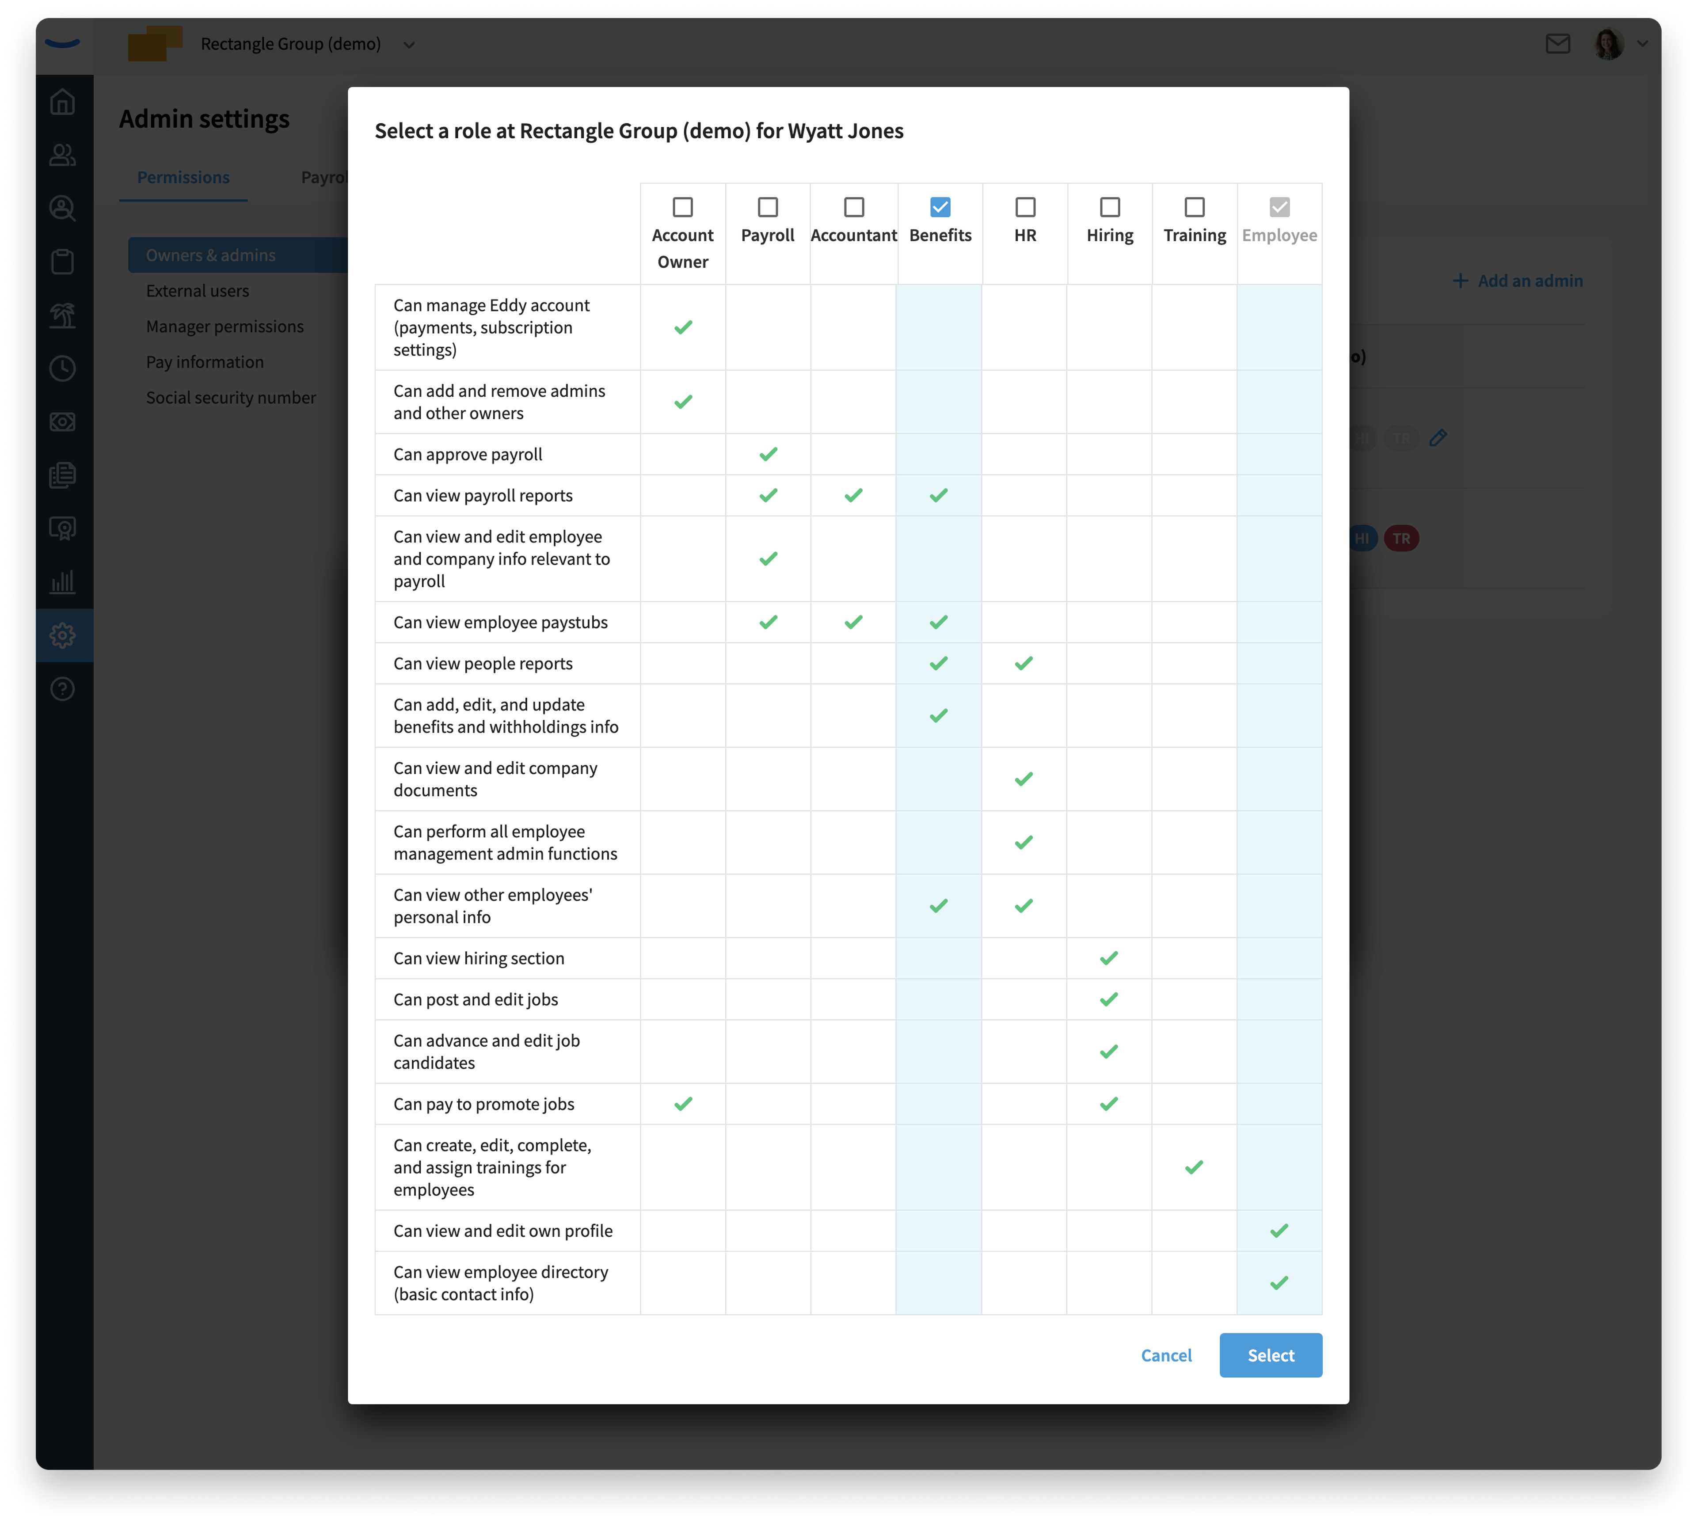Open the Home icon in the sidebar

(63, 102)
